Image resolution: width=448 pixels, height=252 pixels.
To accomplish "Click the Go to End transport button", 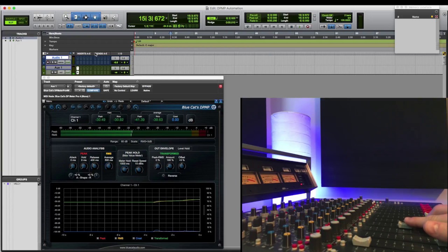I will (x=282, y=27).
